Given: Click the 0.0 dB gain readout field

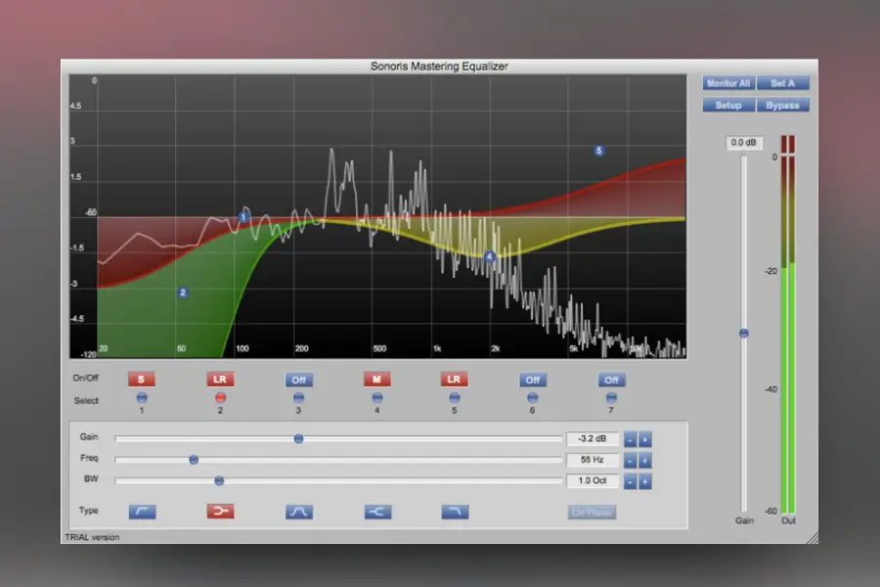Looking at the screenshot, I should click(744, 143).
